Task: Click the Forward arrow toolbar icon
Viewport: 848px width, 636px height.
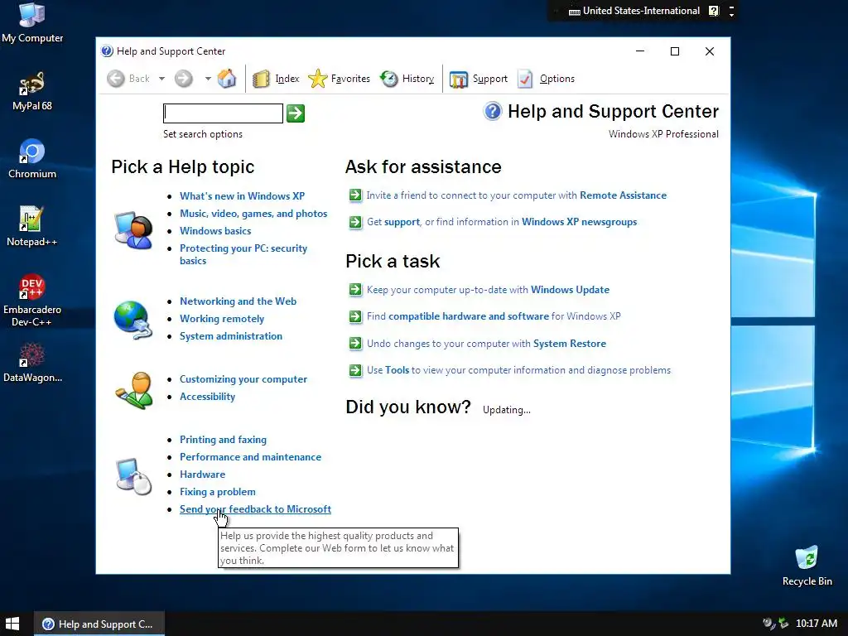Action: pyautogui.click(x=183, y=79)
